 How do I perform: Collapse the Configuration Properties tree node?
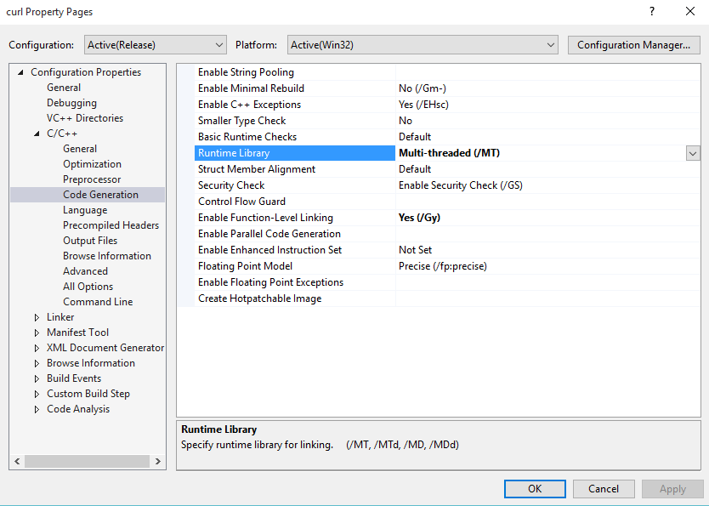pyautogui.click(x=20, y=72)
